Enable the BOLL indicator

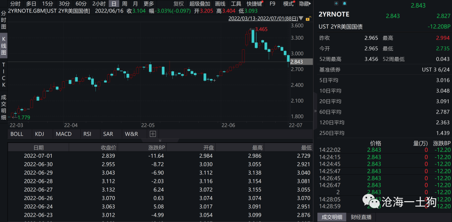17,134
